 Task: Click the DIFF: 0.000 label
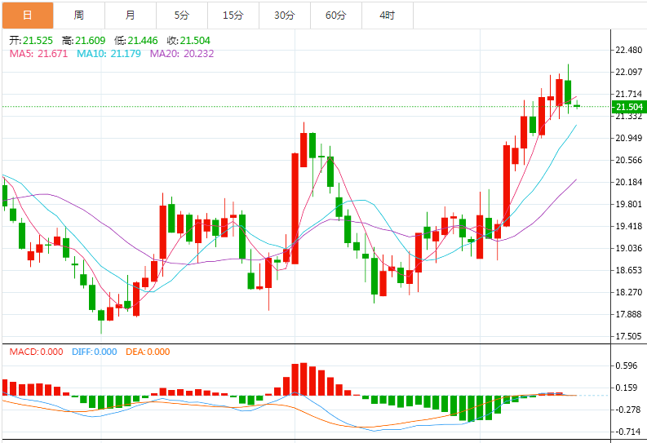click(x=94, y=352)
